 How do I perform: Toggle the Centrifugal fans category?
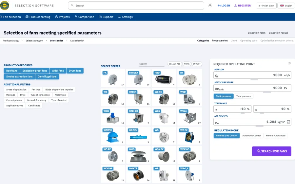pyautogui.click(x=47, y=76)
